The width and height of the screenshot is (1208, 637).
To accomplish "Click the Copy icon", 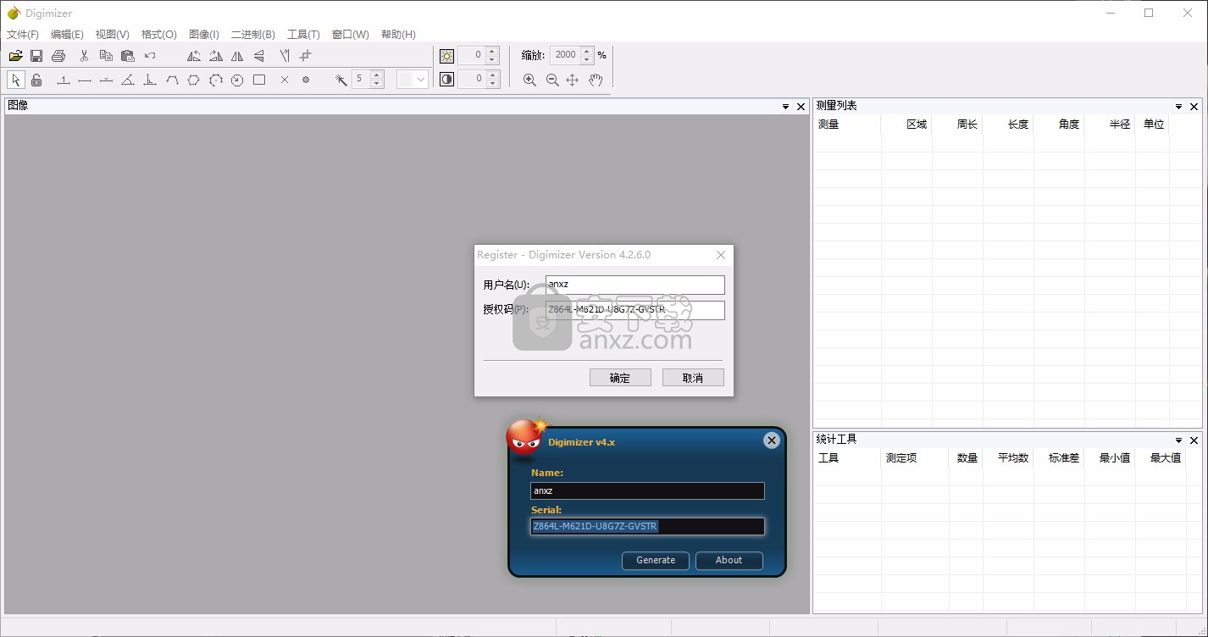I will 106,56.
